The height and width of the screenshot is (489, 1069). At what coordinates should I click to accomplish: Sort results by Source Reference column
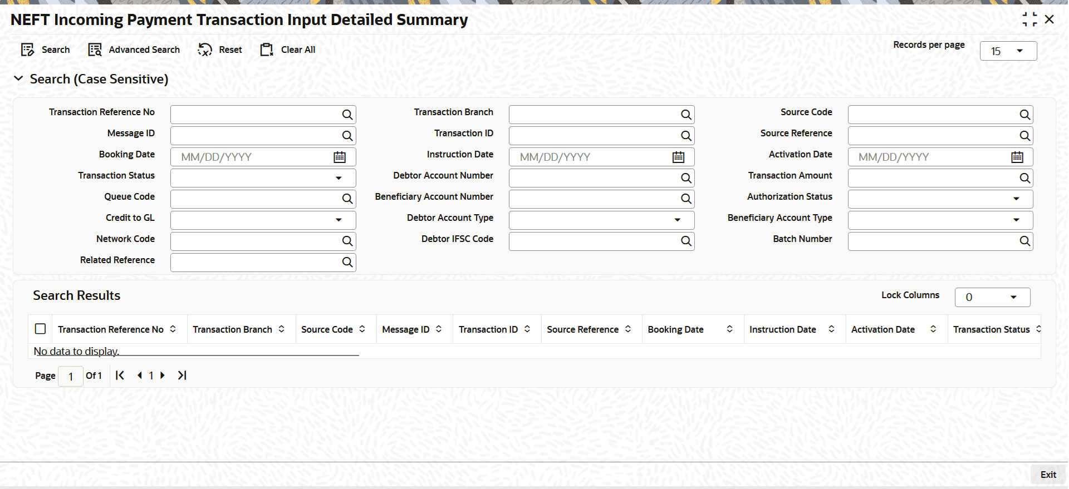coord(628,329)
